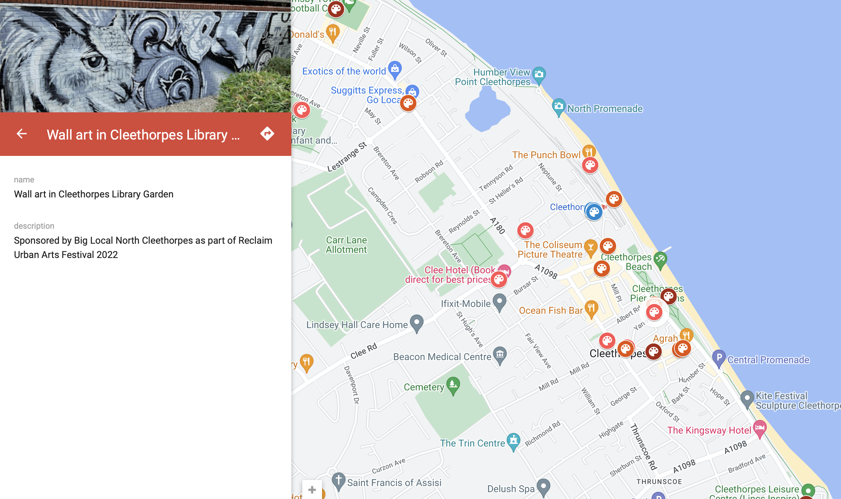Open The Punch Bowl restaurant marker
This screenshot has height=499, width=841.
(x=589, y=151)
